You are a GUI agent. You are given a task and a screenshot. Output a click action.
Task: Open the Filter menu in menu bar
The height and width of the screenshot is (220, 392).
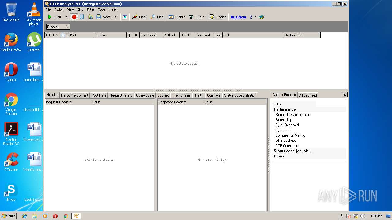tap(91, 9)
